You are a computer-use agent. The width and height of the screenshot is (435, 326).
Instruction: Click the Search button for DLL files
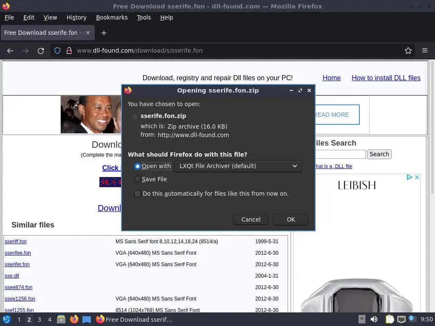coord(379,154)
